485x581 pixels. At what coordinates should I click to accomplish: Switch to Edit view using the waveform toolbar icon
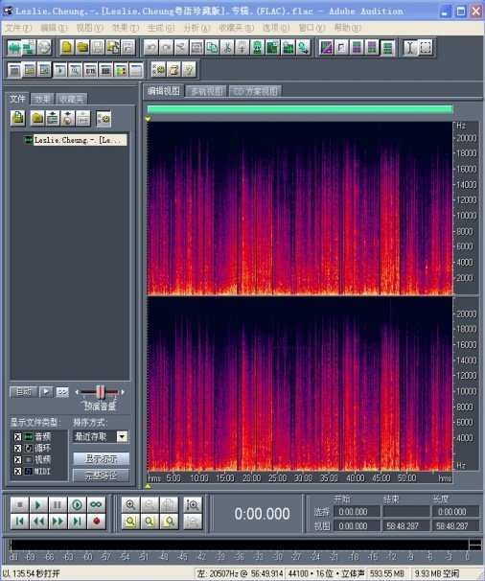coord(14,47)
